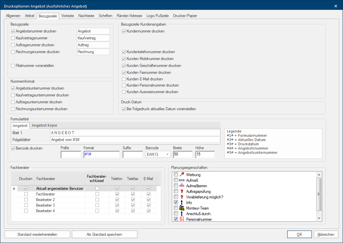Click the exclamation icon next to Info
The height and width of the screenshot is (243, 343).
pos(182,202)
